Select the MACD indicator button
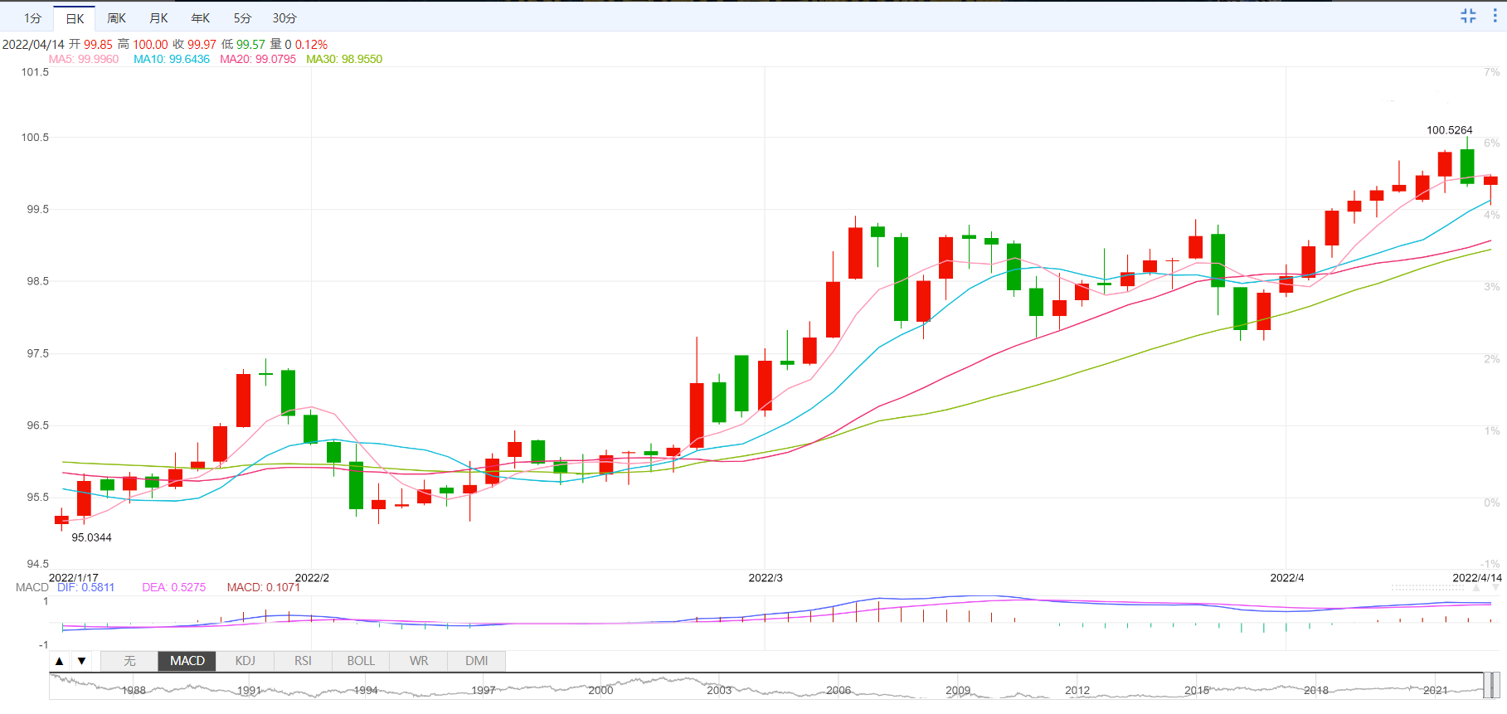 (x=187, y=661)
